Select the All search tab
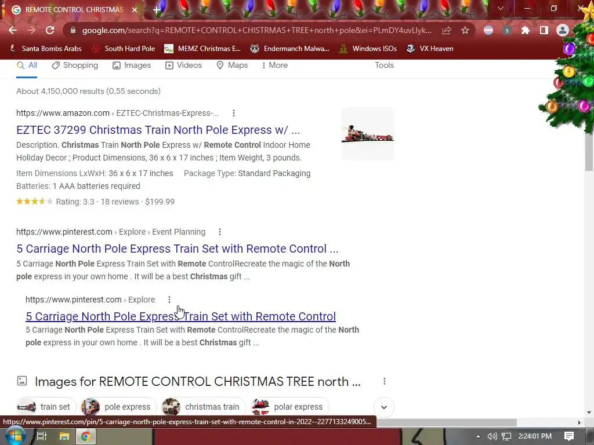Viewport: 594px width, 445px height. pyautogui.click(x=27, y=65)
